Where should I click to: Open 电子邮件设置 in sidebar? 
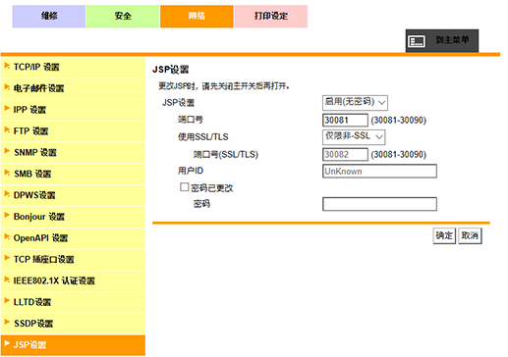[73, 88]
